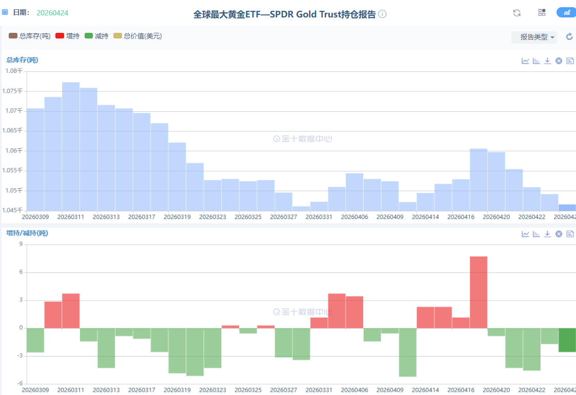Click the sync arrows icon in header
576x395 pixels.
517,13
